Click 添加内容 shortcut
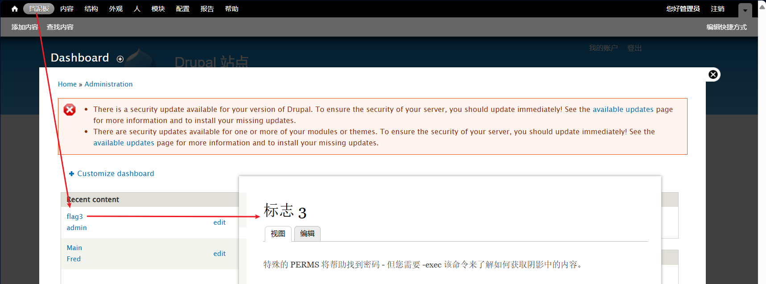766x284 pixels. point(25,27)
